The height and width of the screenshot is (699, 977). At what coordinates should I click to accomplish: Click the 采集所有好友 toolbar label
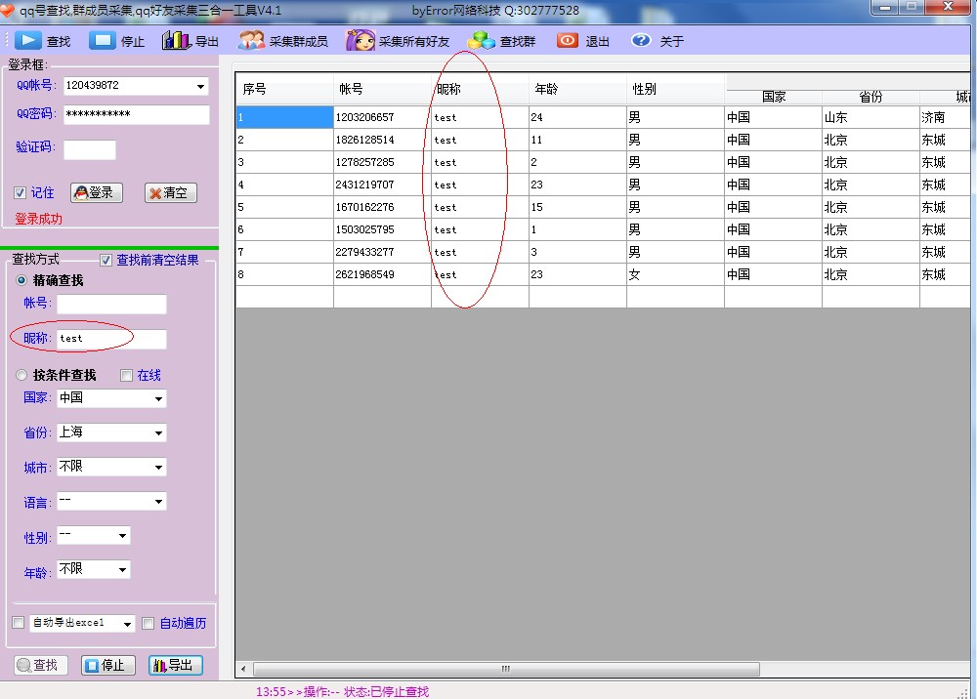[413, 42]
